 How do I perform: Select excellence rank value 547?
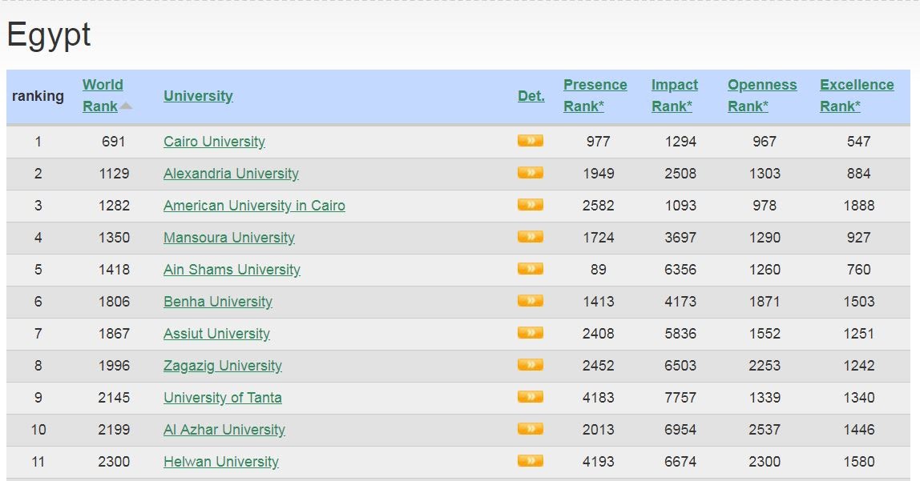coord(858,141)
